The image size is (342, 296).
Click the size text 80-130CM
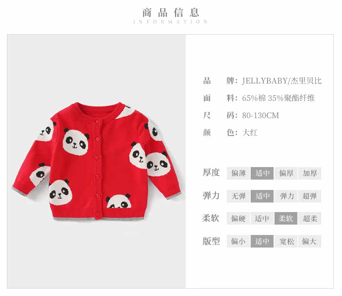261,115
